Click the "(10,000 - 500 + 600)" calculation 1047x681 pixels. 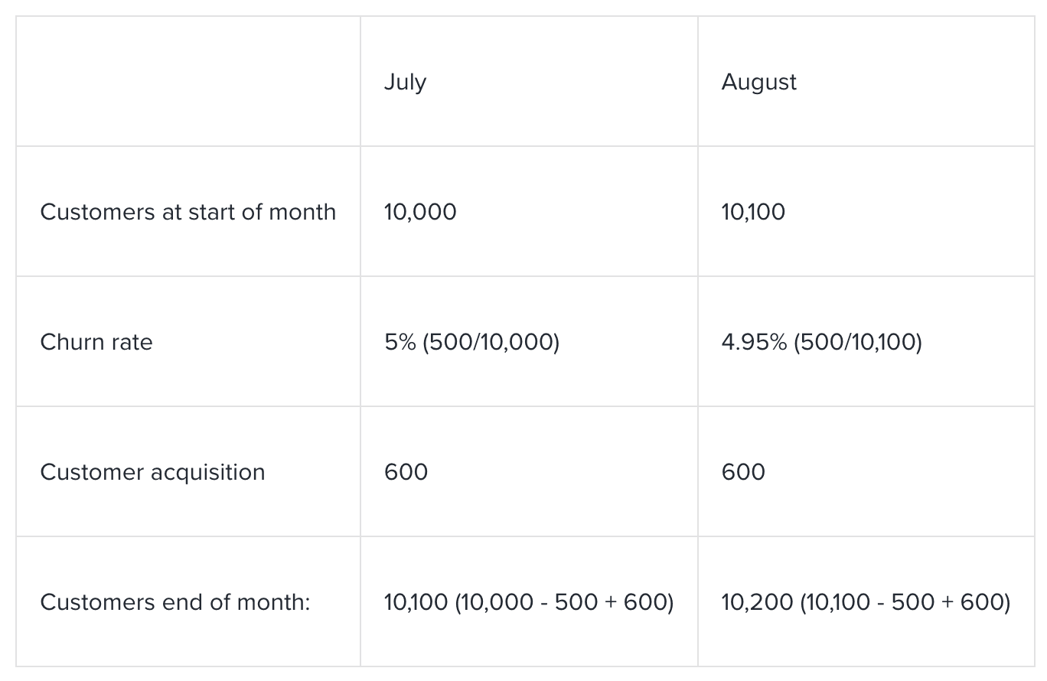[565, 602]
